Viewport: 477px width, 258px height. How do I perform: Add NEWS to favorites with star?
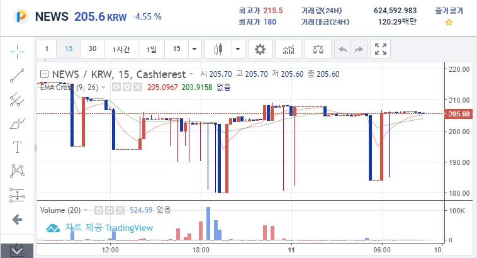tap(449, 22)
